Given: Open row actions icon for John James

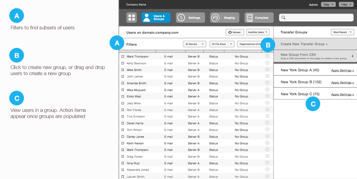Looking at the screenshot, I should [x=267, y=76].
